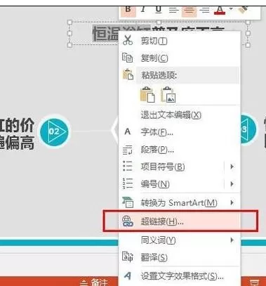Click the clipboard icon beside 粘贴选项
Viewport: 266px width, 286px height.
click(128, 74)
